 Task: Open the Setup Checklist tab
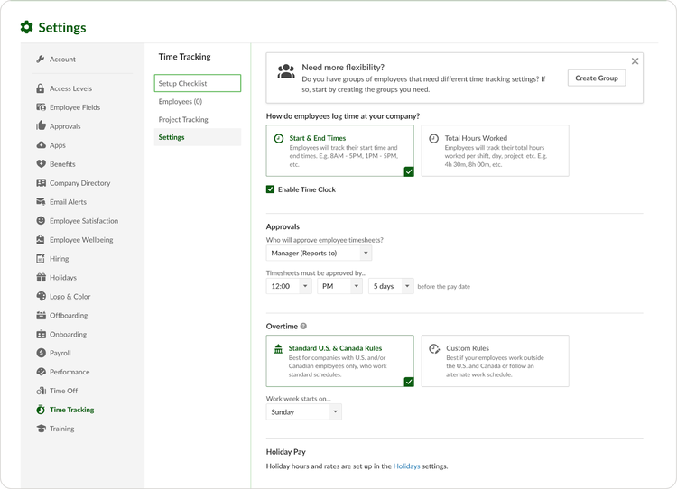[x=197, y=84]
